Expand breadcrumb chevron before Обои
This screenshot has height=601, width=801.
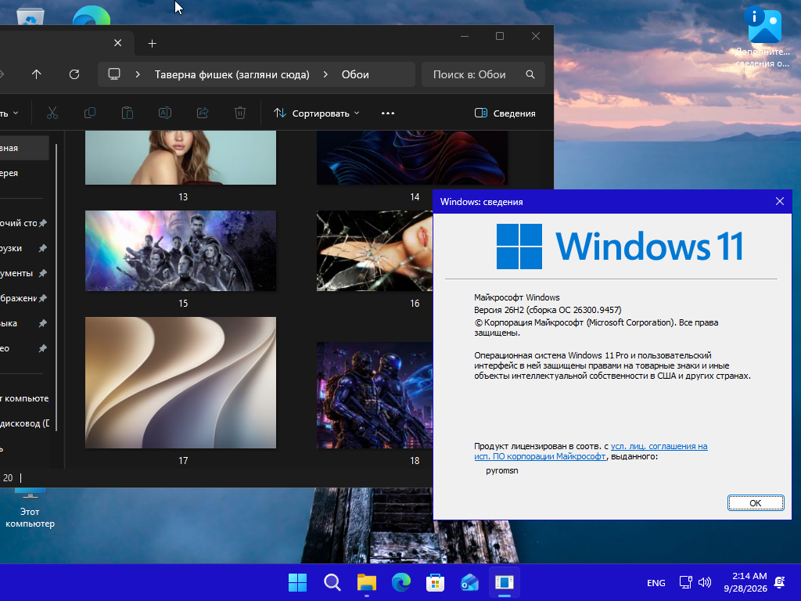coord(326,74)
